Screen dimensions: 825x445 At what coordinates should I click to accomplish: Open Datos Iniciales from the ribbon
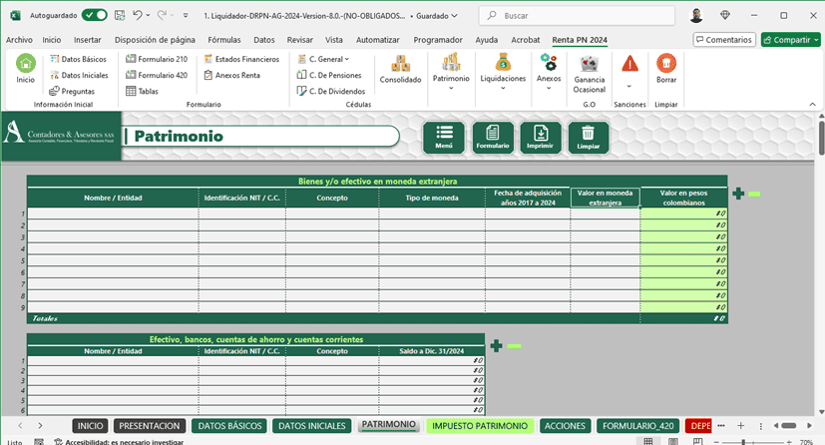coord(79,75)
